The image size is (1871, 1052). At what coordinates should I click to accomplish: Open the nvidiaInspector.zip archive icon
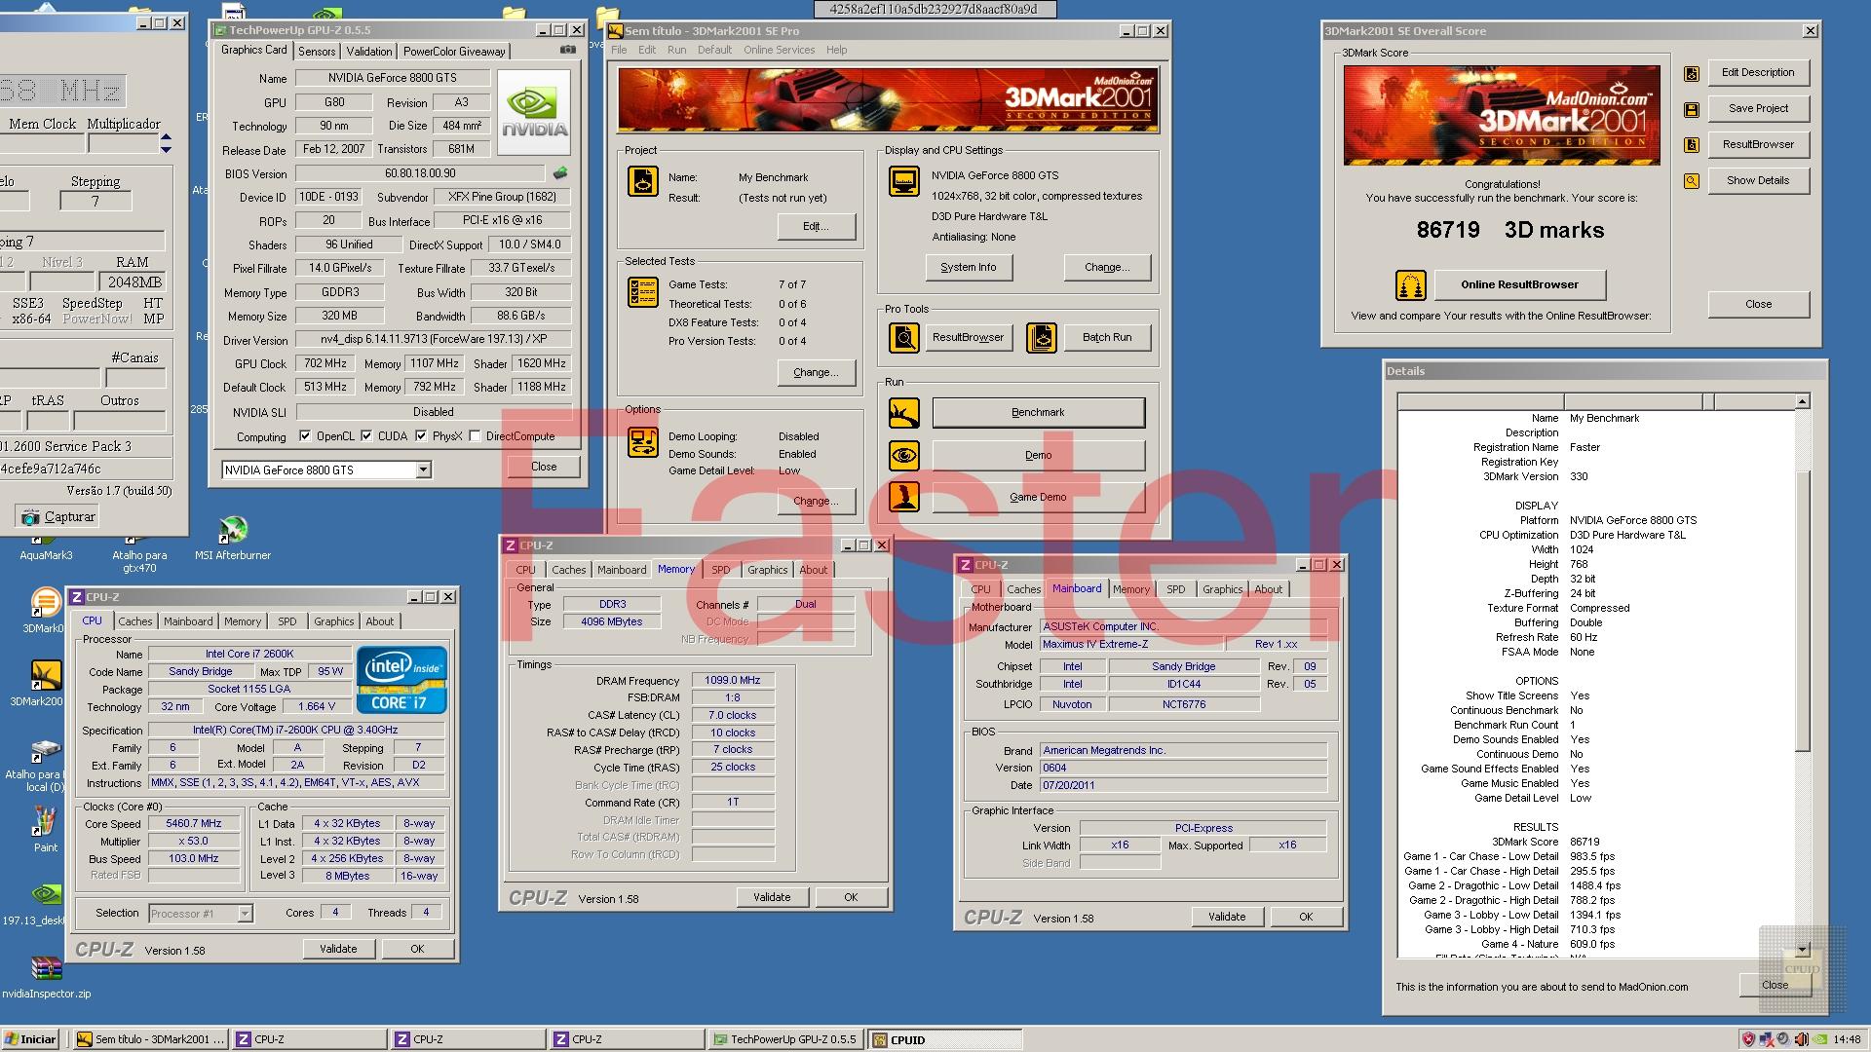click(46, 977)
